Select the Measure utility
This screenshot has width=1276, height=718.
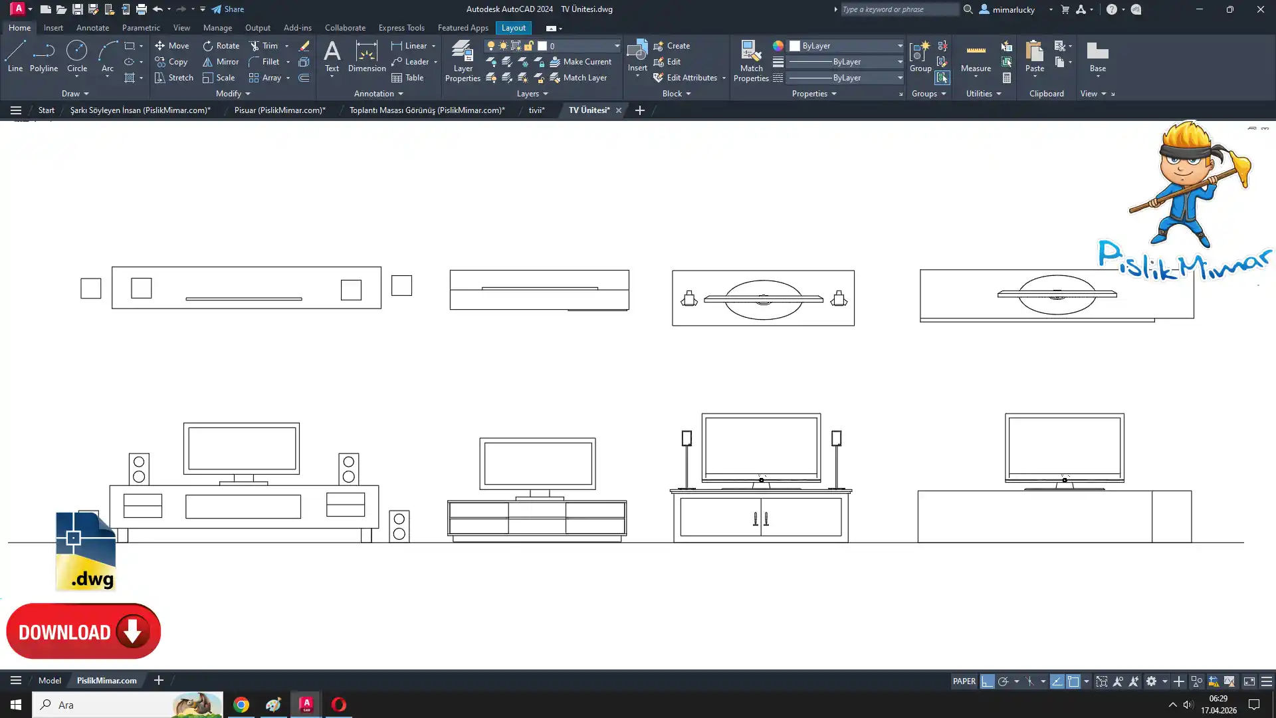(x=976, y=57)
